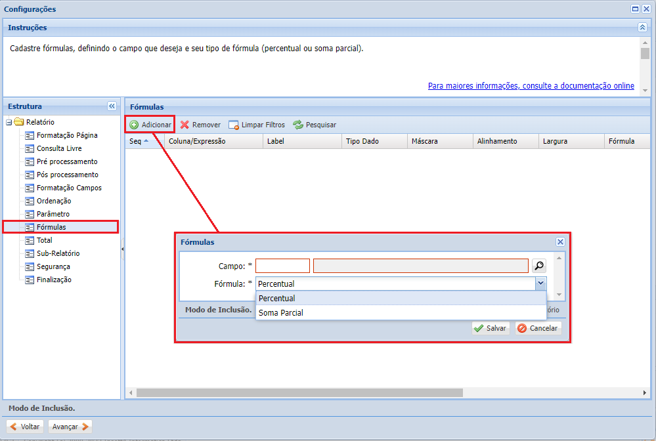This screenshot has width=656, height=441.
Task: Select Percentual option in the list
Action: [x=277, y=299]
